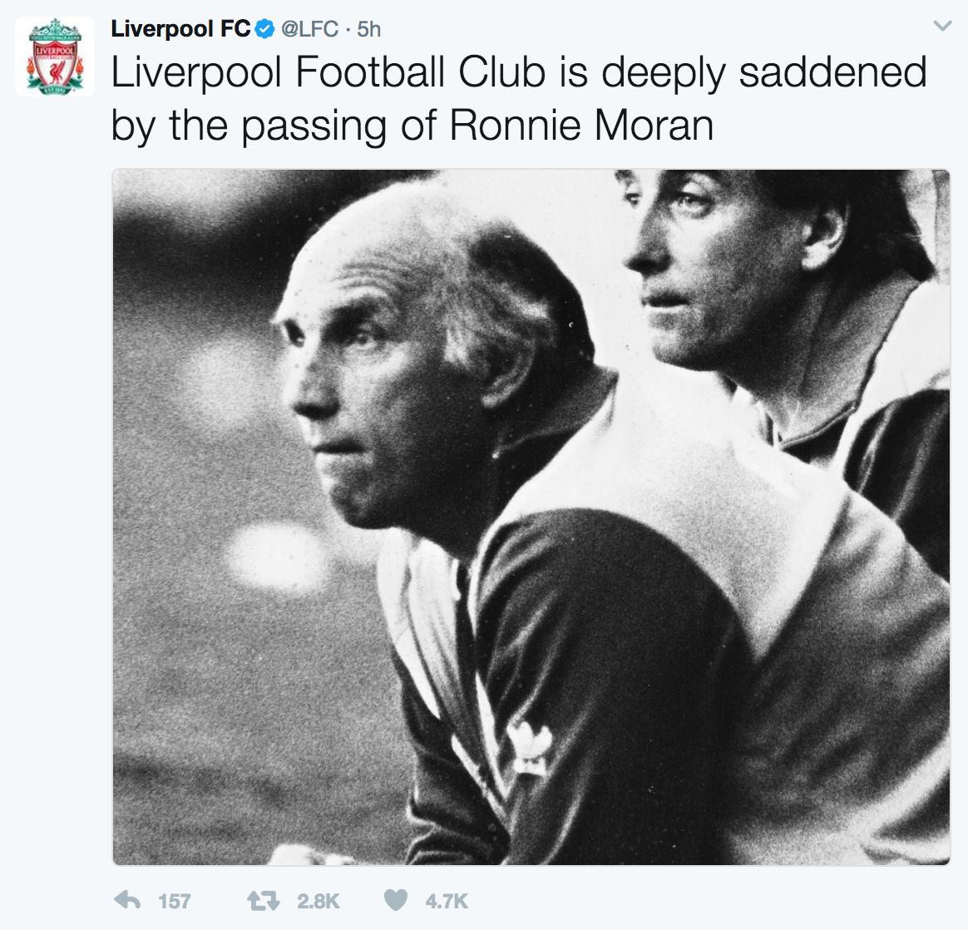Click the reply arrow icon

click(x=127, y=899)
